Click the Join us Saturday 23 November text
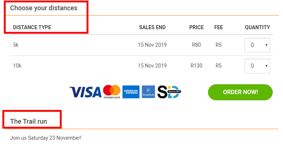The image size is (283, 147). [46, 138]
